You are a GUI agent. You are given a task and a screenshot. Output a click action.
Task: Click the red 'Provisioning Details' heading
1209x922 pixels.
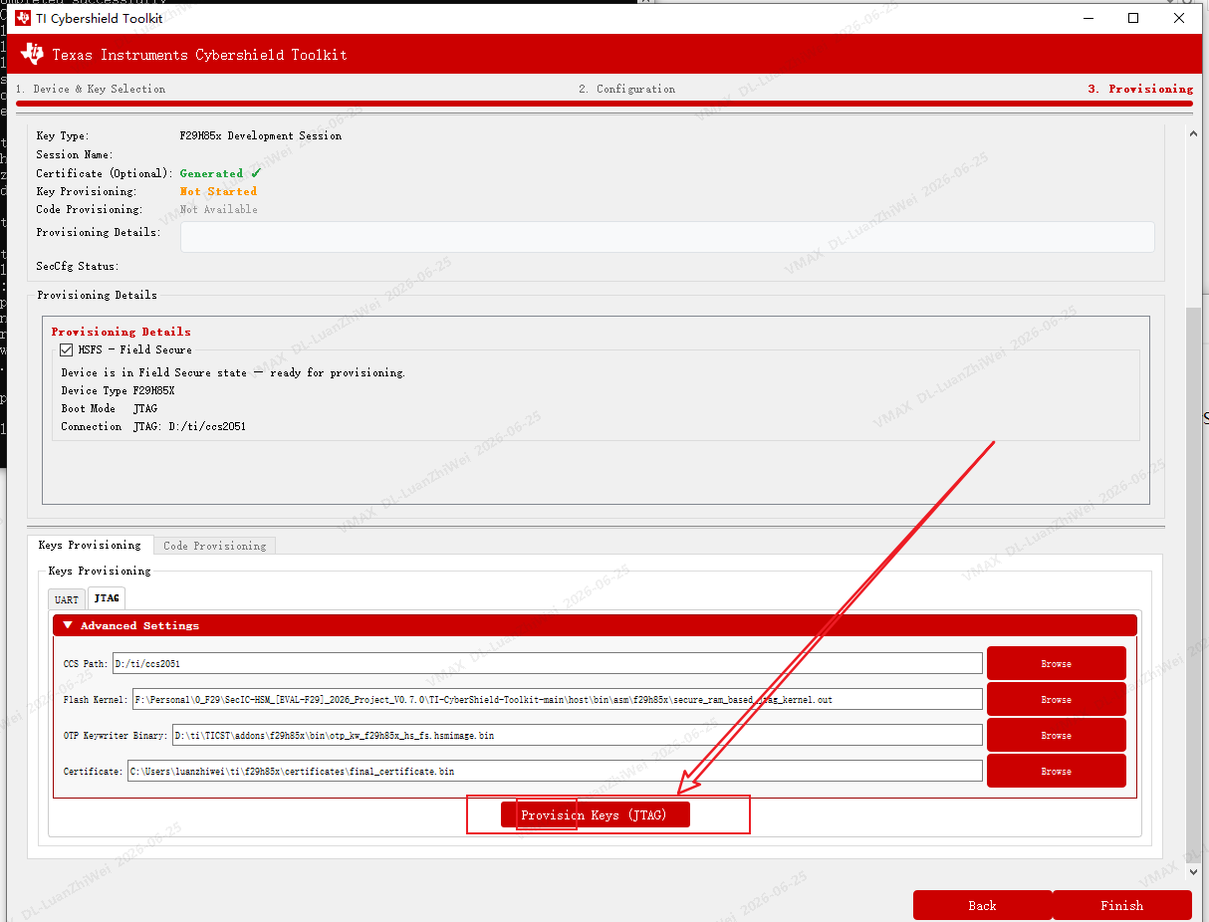click(121, 332)
